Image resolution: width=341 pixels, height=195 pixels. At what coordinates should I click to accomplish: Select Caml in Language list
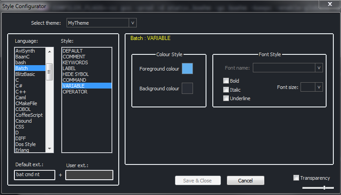point(30,97)
